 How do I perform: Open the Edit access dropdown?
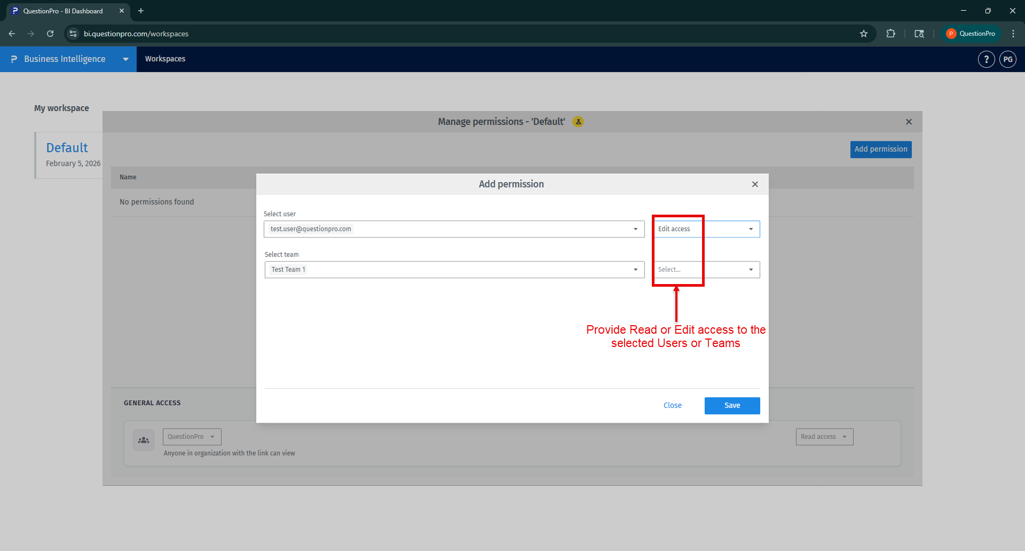707,229
